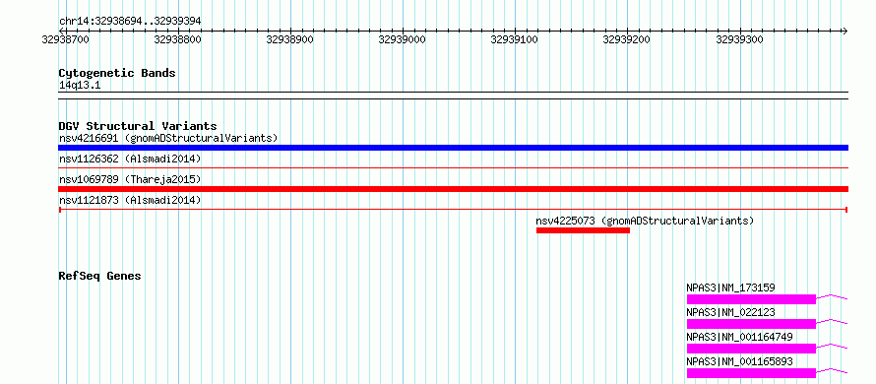Click the nsv1121873 line with end caps
Image resolution: width=876 pixels, height=384 pixels.
(x=453, y=210)
